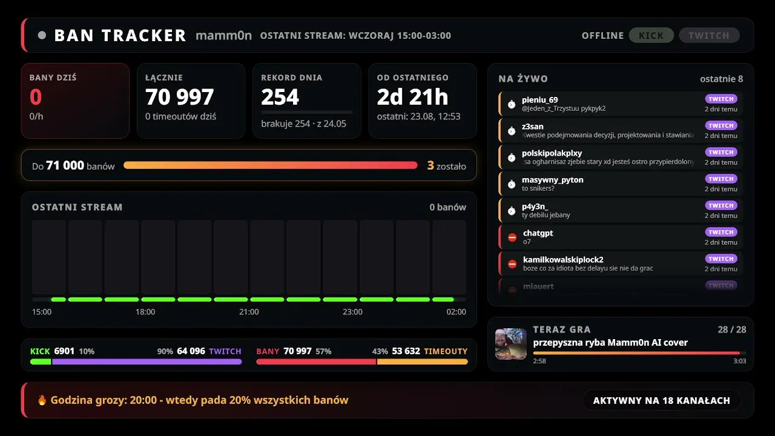Click username polskipolakplxy in live feed
775x436 pixels.
tap(552, 153)
